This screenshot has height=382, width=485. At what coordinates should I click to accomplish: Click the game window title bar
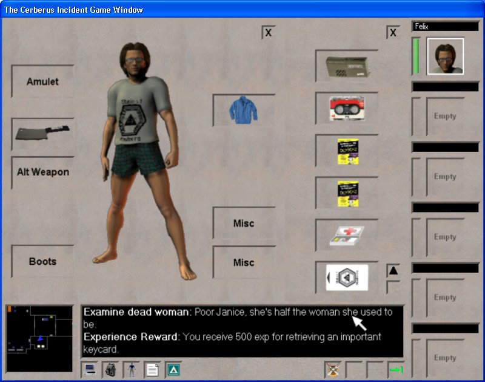coord(242,10)
